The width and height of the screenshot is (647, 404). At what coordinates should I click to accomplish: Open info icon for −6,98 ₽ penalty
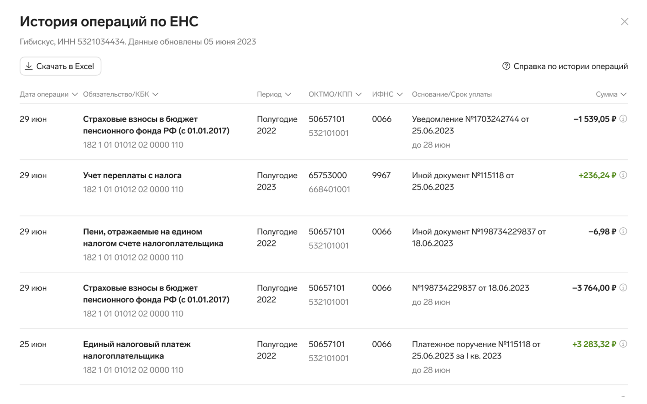click(623, 231)
